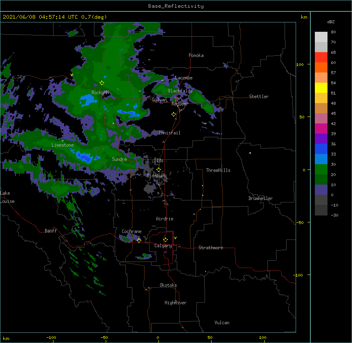Screen dimensions: 352x343
Task: Click the blue 33 dBZ legend swatch
Action: point(321,149)
